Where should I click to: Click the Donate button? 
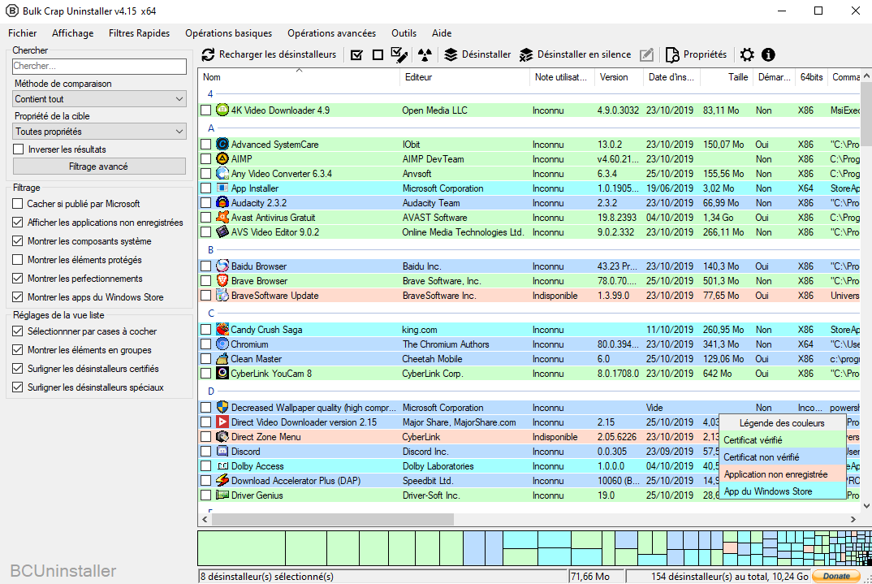835,576
